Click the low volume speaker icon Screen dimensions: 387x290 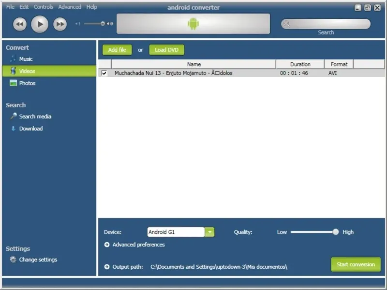point(78,24)
